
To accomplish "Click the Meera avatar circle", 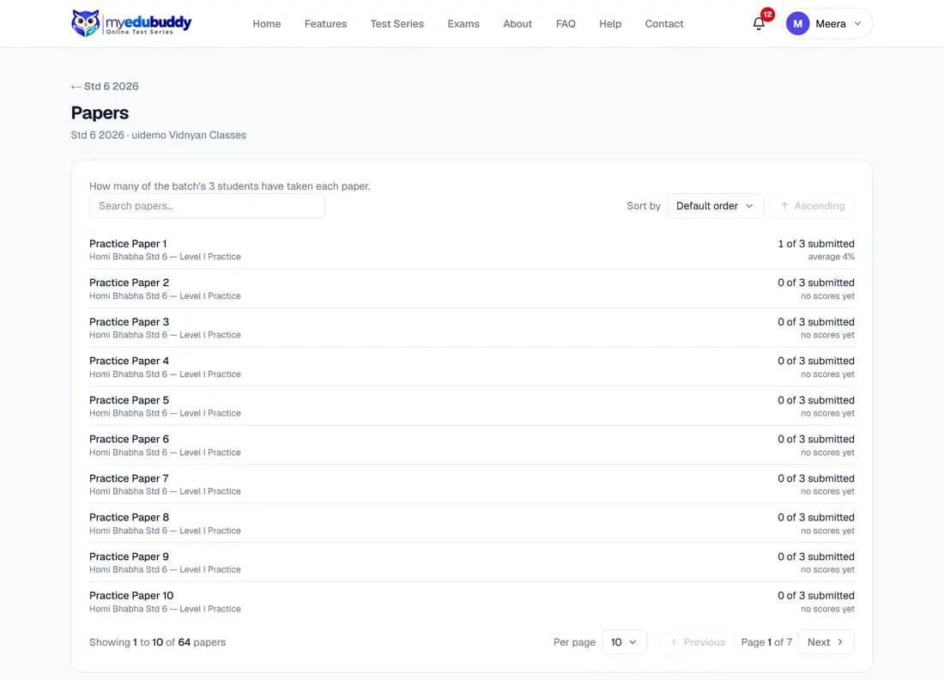I will pyautogui.click(x=798, y=23).
